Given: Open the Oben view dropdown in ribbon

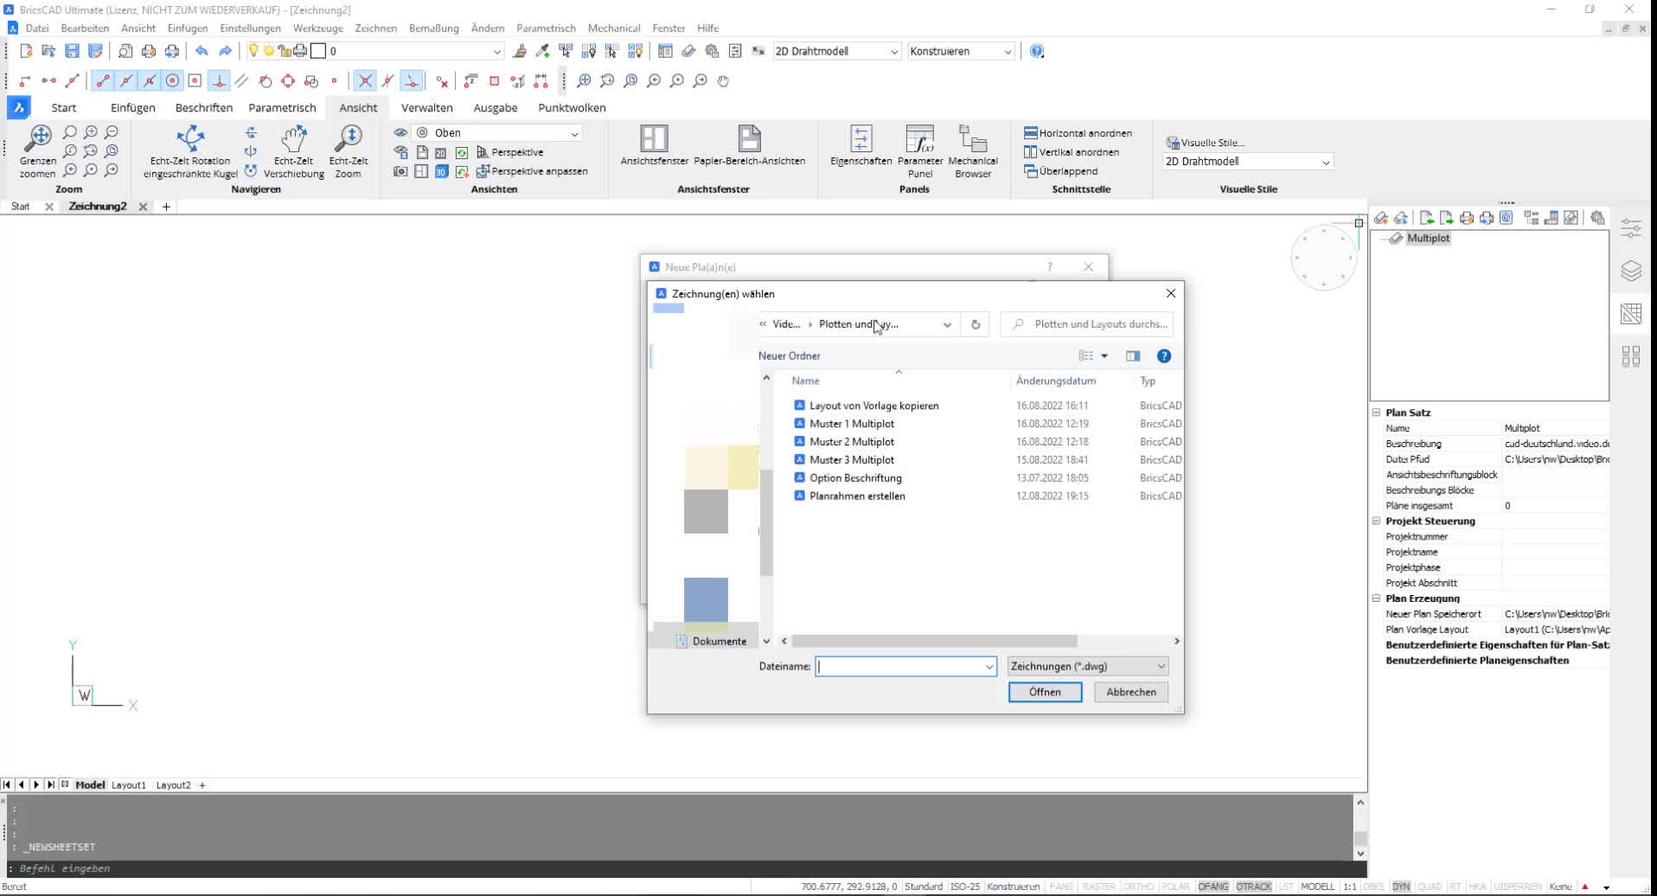Looking at the screenshot, I should [497, 133].
